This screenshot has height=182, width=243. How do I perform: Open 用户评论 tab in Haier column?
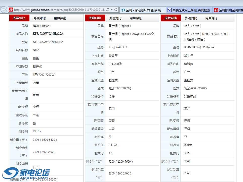60,18
